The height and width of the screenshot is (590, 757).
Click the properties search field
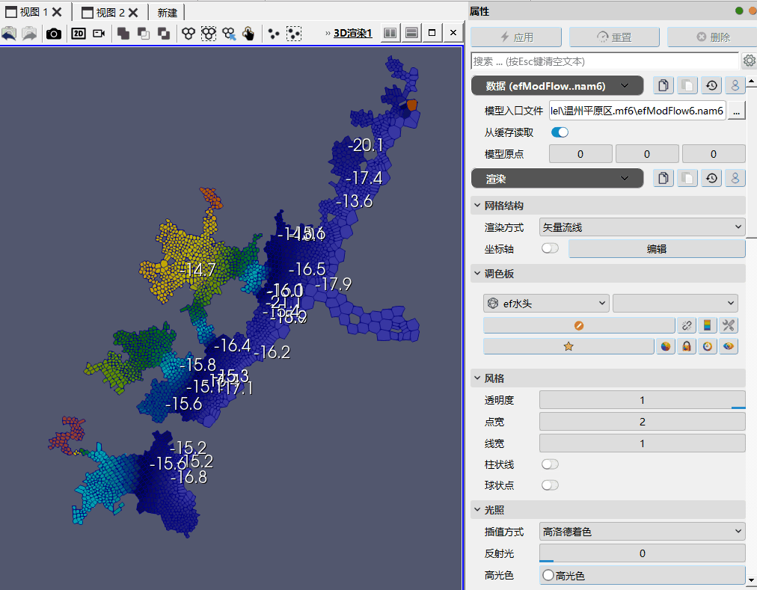tap(605, 61)
